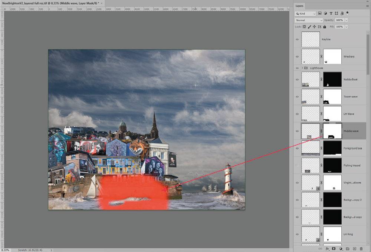Click the Opacity 100% field
The image size is (371, 252).
click(339, 20)
